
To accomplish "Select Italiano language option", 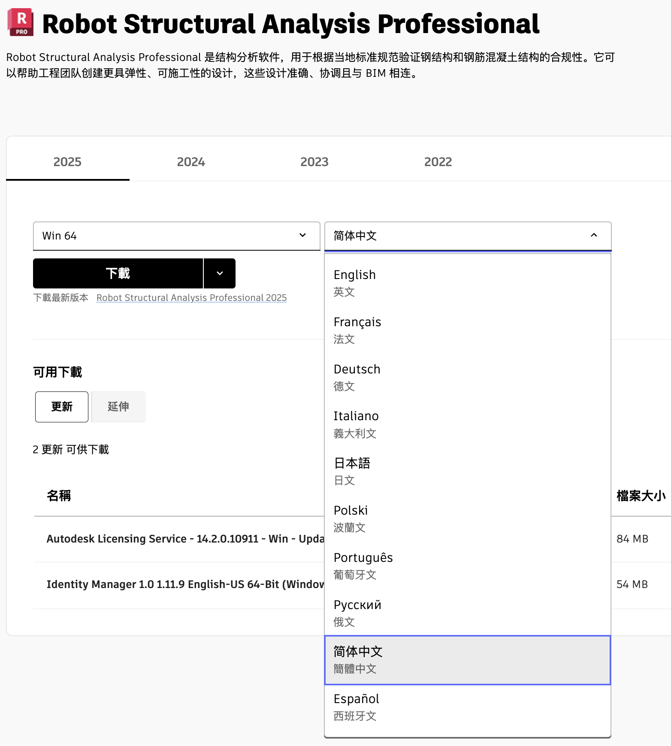I will tap(467, 424).
